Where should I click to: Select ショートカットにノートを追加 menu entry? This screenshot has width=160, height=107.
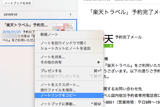coord(69,48)
